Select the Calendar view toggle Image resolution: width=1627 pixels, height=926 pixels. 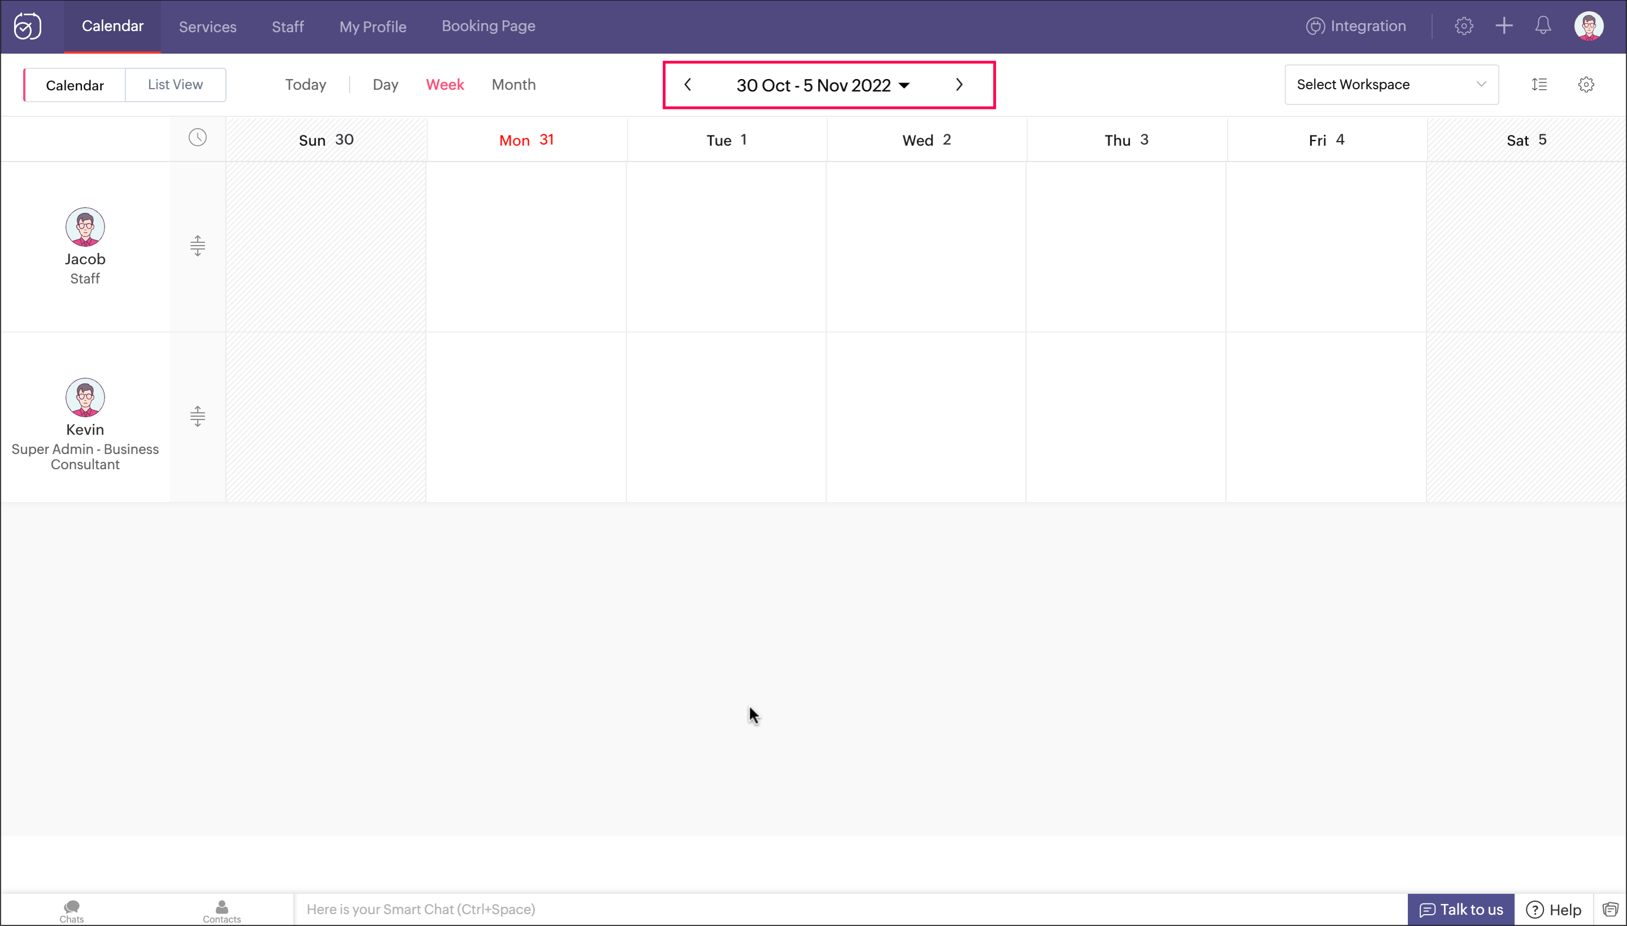(75, 85)
